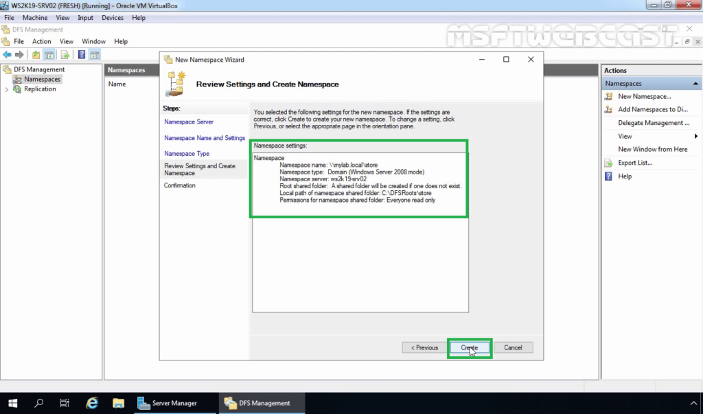703x414 pixels.
Task: Go to the Namespace Server step
Action: pyautogui.click(x=189, y=122)
